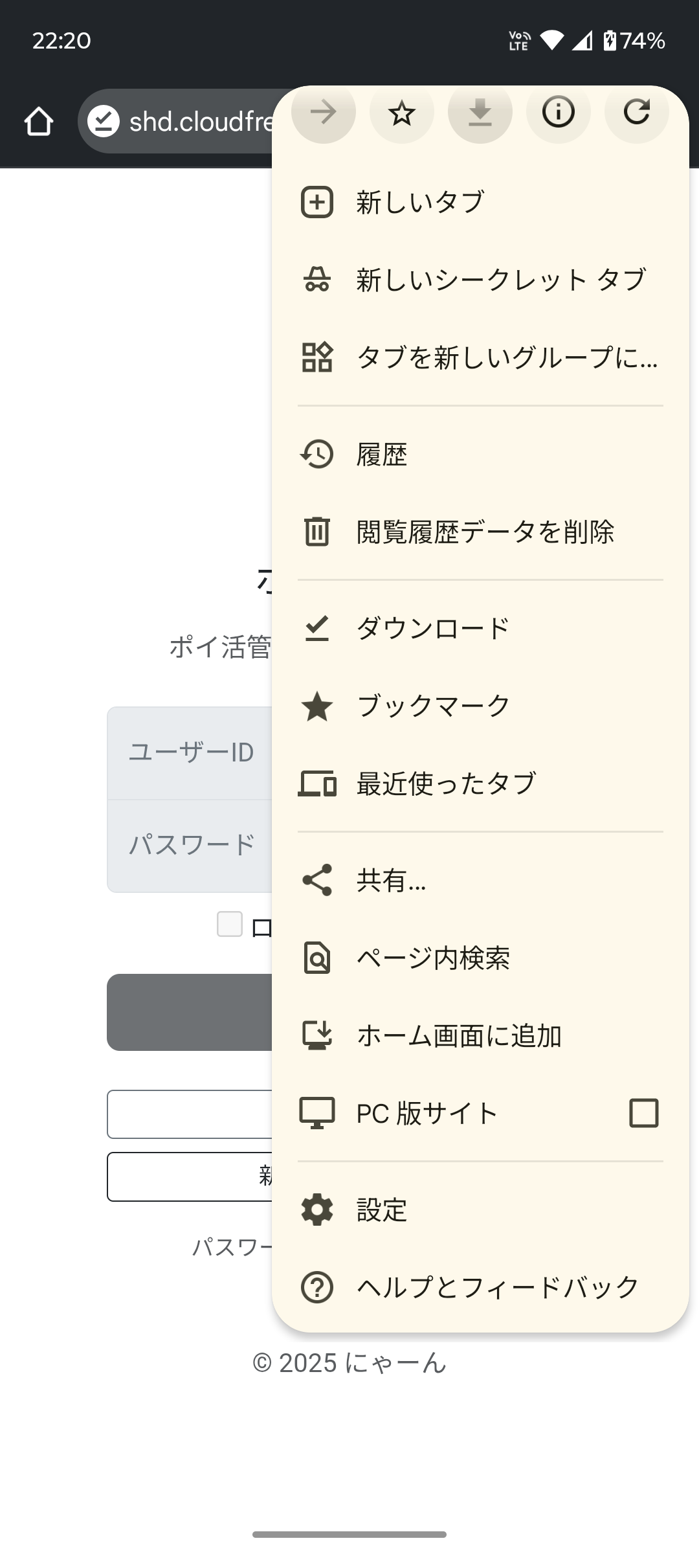The width and height of the screenshot is (699, 1554).
Task: Tap the battery indicator showing 74%
Action: pos(637,40)
